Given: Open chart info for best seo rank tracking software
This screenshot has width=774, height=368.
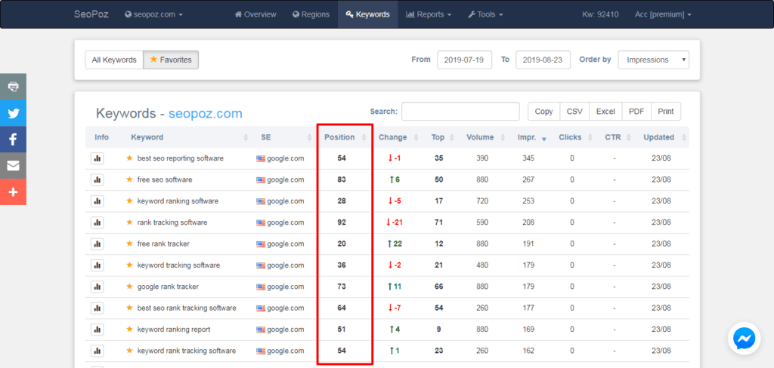Looking at the screenshot, I should (98, 308).
